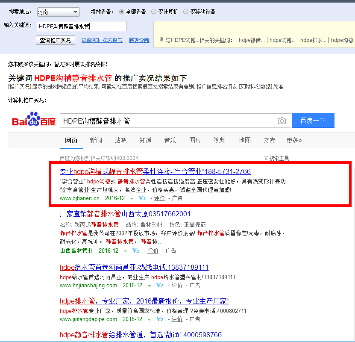Click 评价 link on hnjianchajing.com result

pyautogui.click(x=177, y=286)
